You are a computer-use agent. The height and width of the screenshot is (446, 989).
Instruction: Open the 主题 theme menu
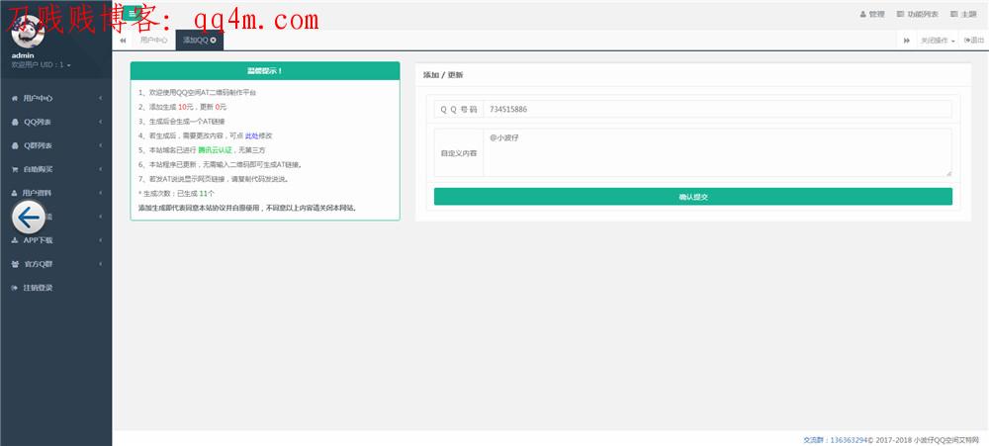(963, 14)
